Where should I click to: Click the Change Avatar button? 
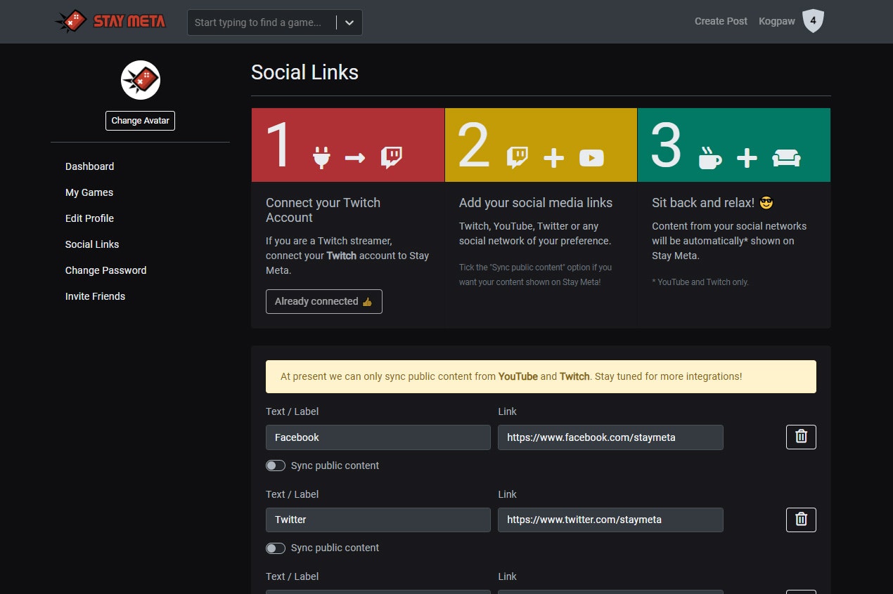pos(141,121)
